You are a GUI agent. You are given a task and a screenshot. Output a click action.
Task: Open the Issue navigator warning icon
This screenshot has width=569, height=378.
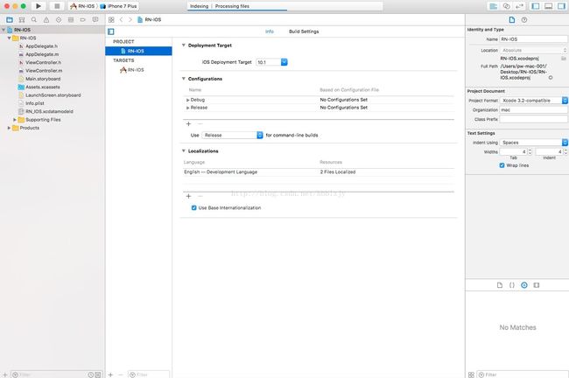point(46,19)
